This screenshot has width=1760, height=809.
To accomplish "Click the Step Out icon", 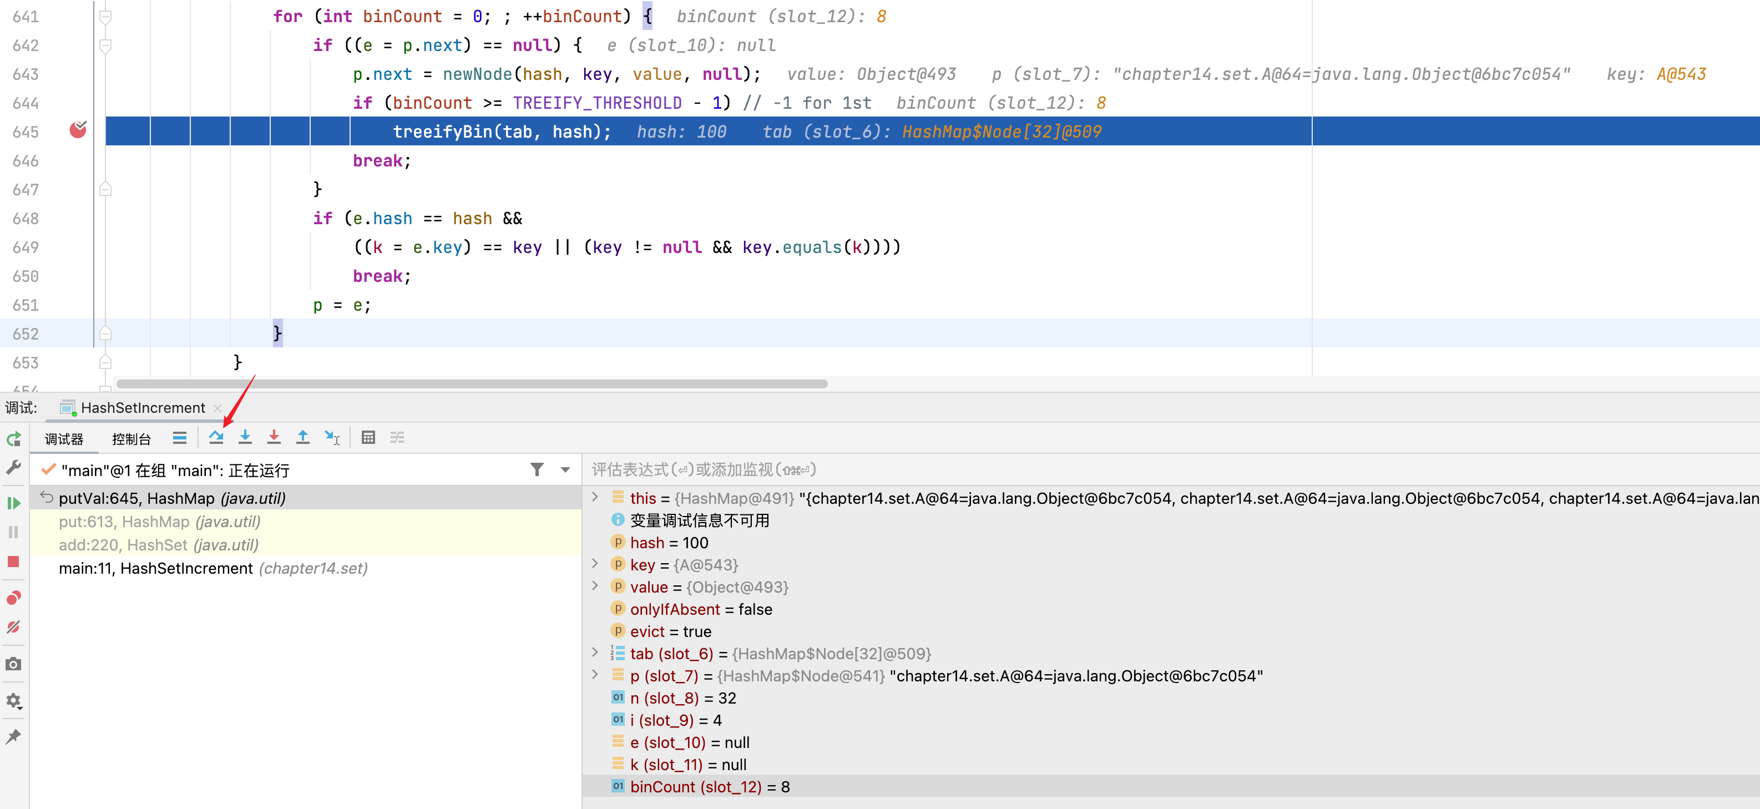I will pyautogui.click(x=302, y=437).
